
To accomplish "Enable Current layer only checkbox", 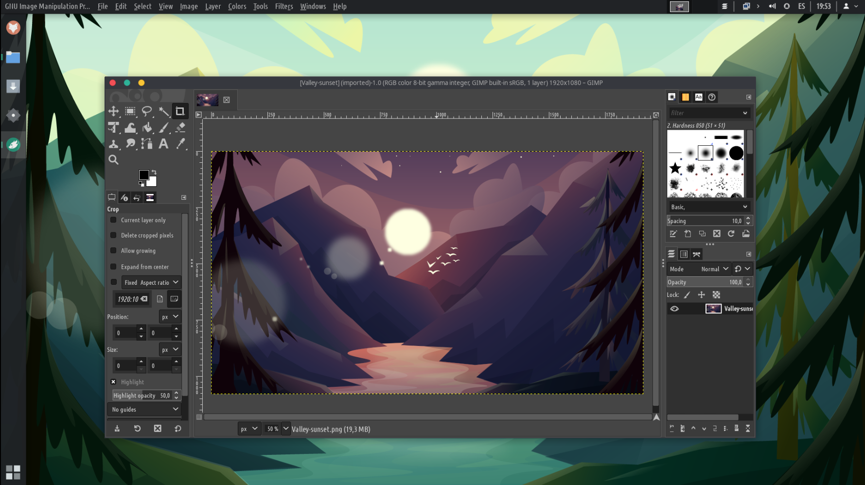I will click(x=113, y=220).
